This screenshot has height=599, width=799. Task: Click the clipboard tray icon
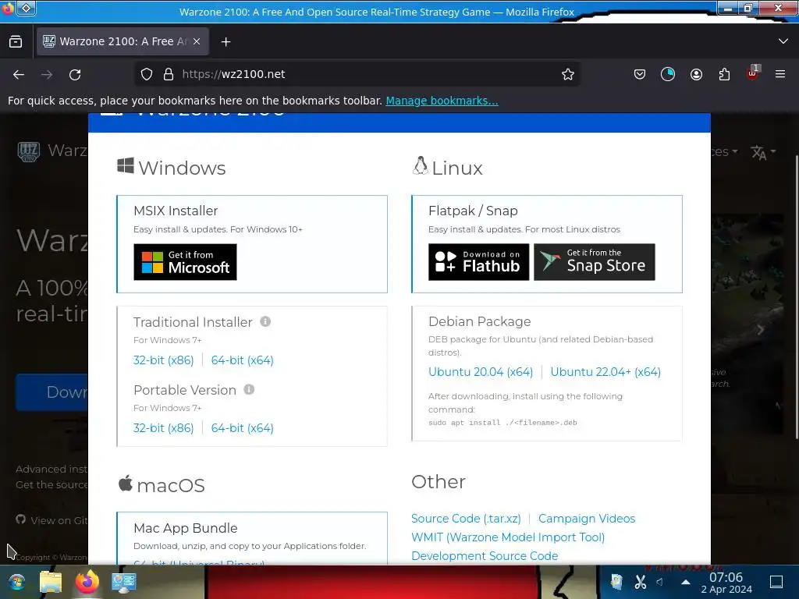(616, 582)
